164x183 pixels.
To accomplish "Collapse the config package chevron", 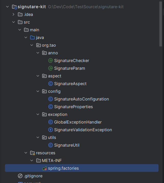I will pos(38,91).
